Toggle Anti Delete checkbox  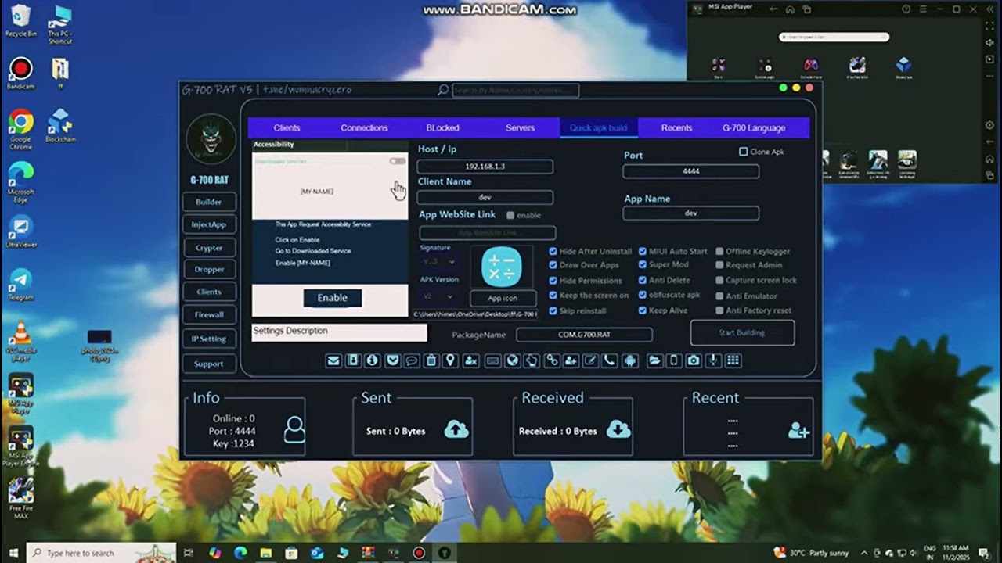pos(643,280)
